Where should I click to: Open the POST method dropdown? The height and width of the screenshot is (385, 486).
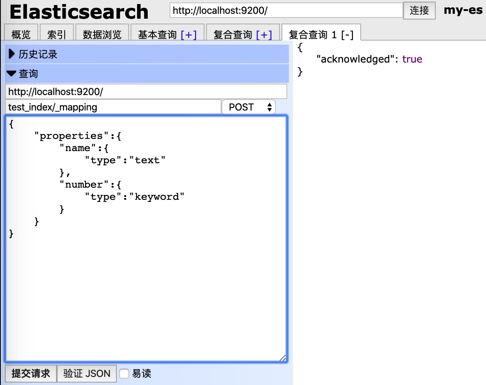249,107
